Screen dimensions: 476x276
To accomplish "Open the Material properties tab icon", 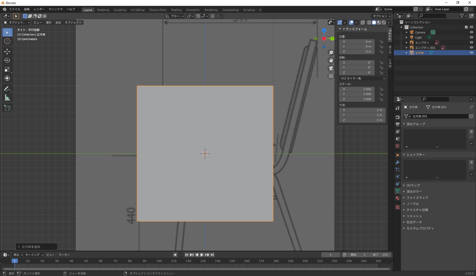I will pyautogui.click(x=397, y=198).
